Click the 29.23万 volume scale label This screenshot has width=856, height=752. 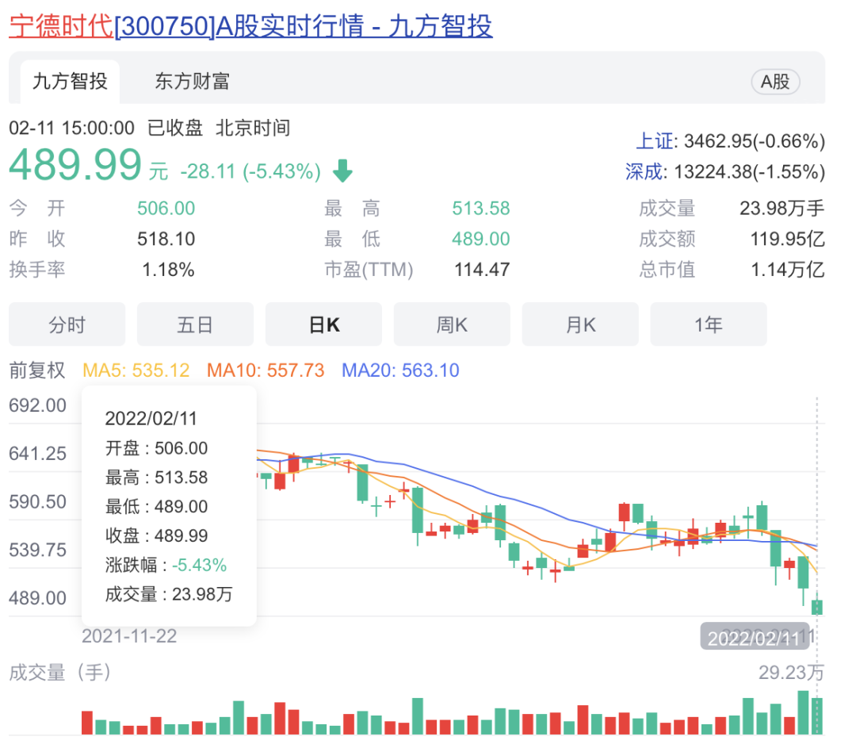point(791,672)
